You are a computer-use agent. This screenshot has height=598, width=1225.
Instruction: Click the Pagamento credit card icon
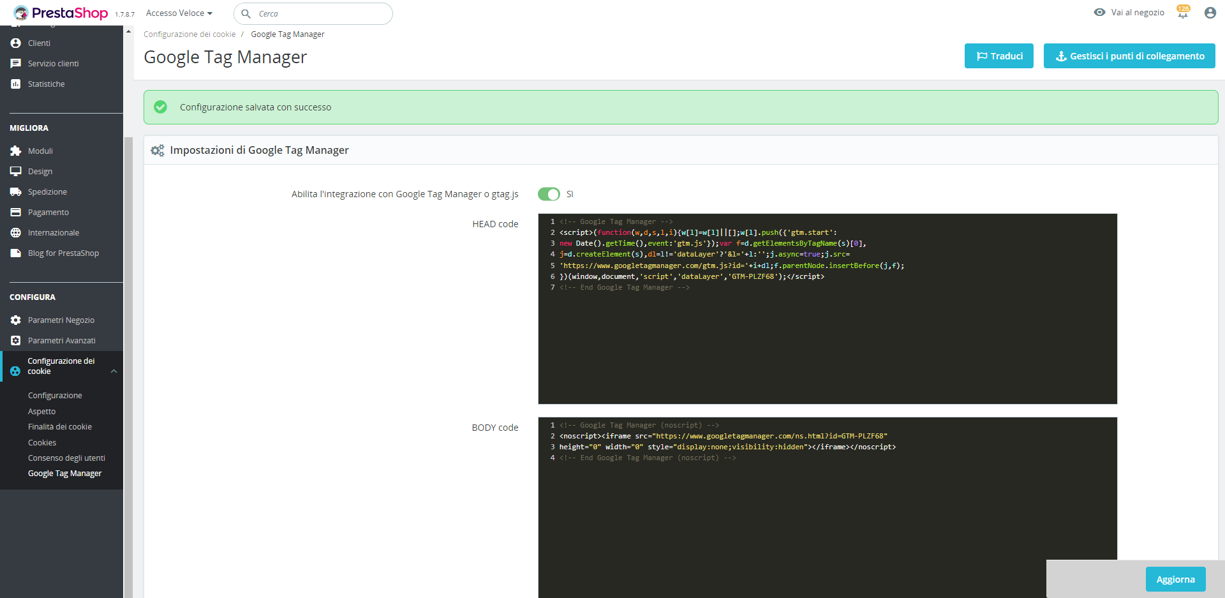point(16,213)
